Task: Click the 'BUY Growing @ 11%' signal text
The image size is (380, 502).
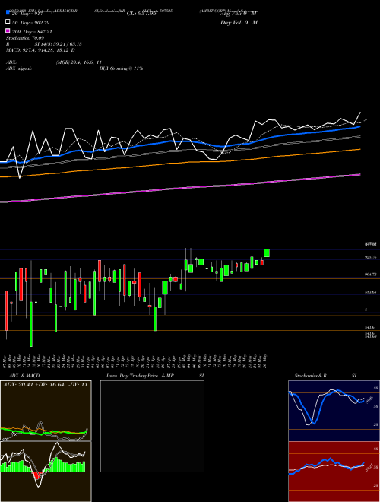Action: point(121,68)
